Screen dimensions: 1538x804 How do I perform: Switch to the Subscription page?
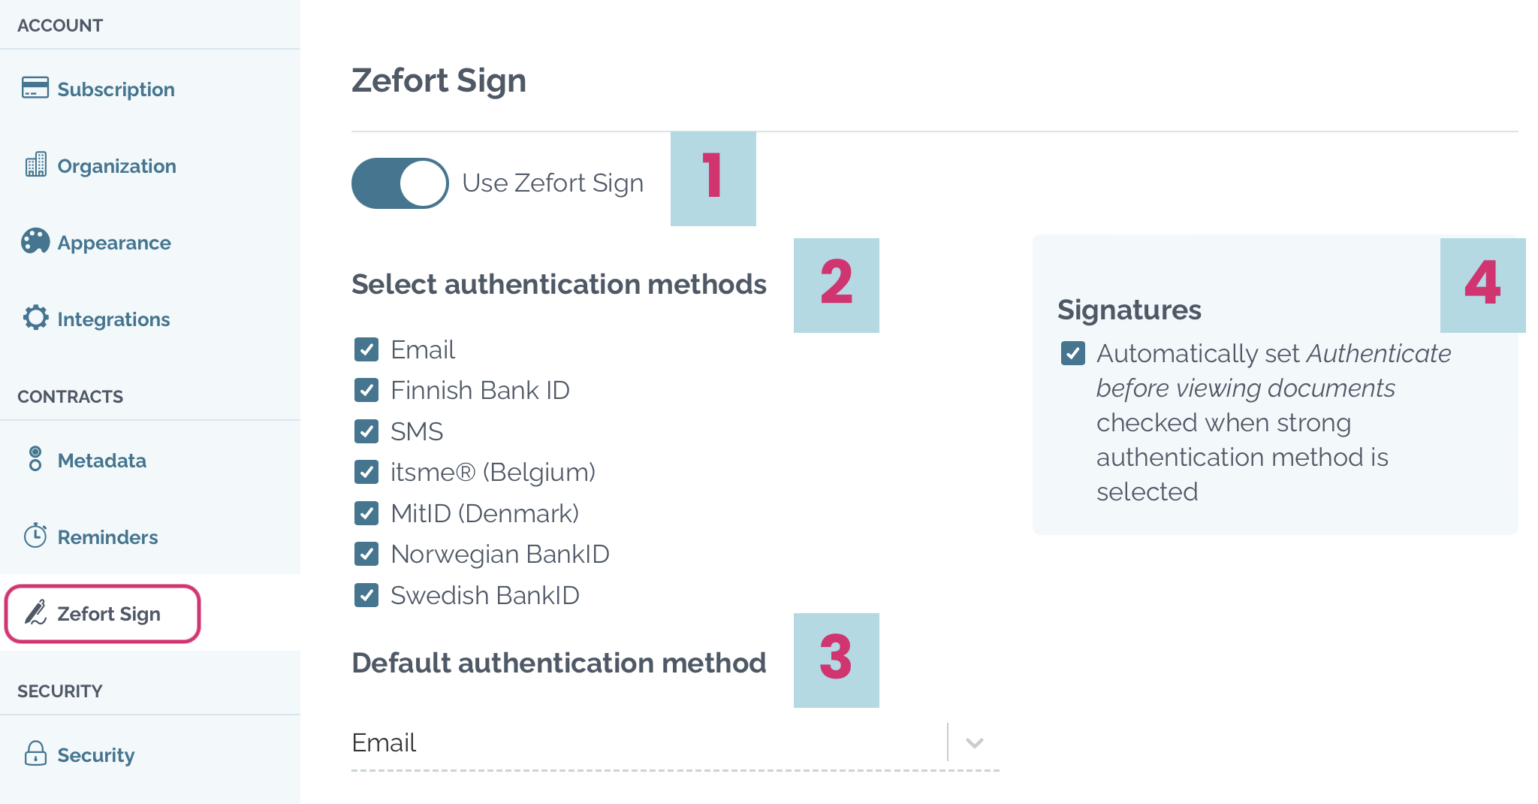coord(116,88)
